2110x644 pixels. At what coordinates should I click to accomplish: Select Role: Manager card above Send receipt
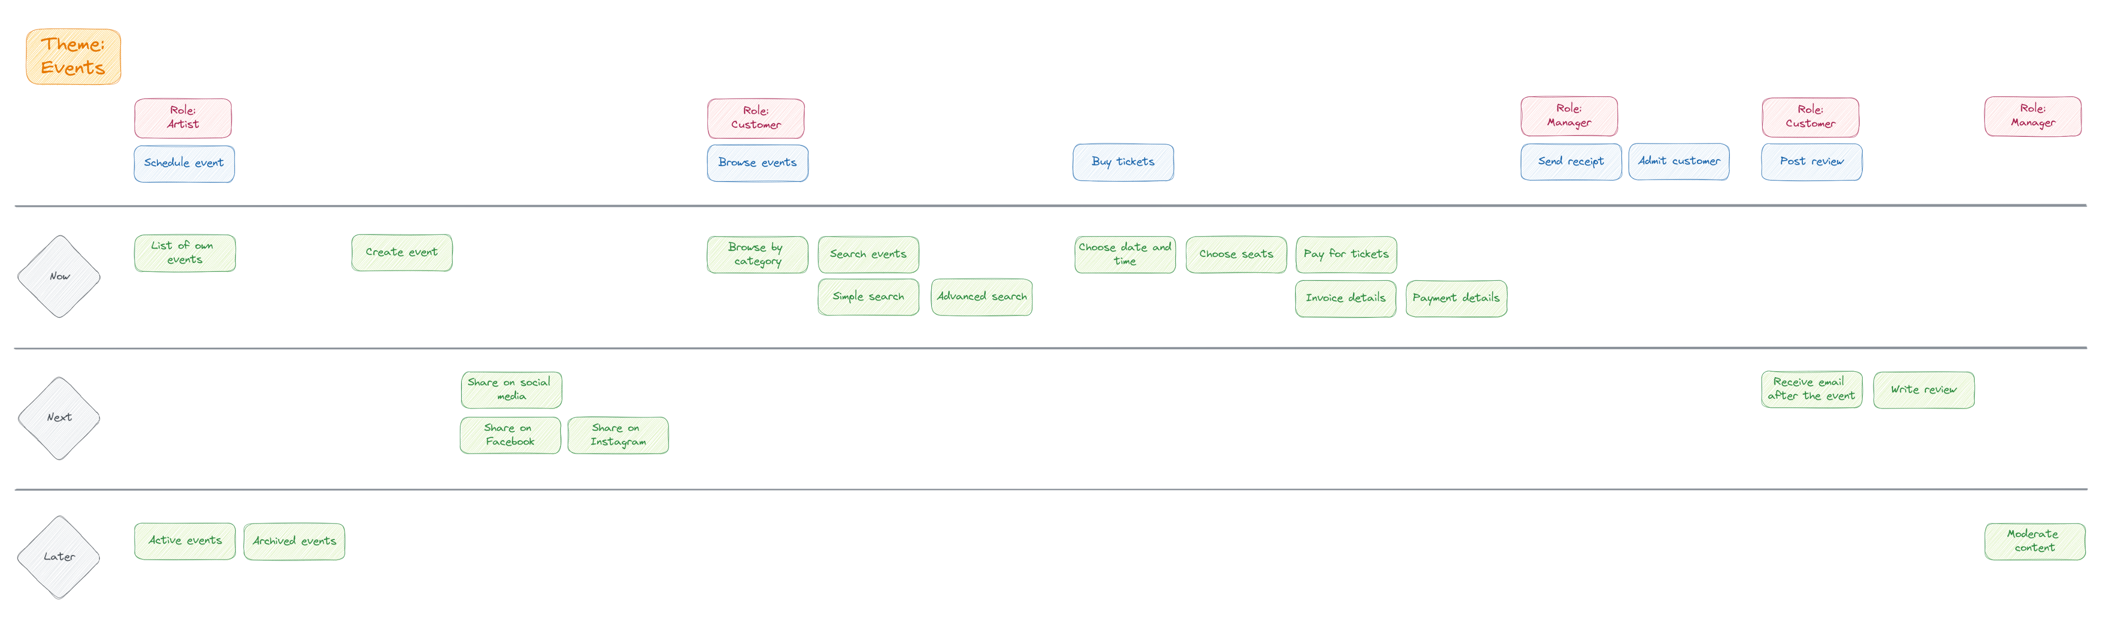coord(1569,116)
